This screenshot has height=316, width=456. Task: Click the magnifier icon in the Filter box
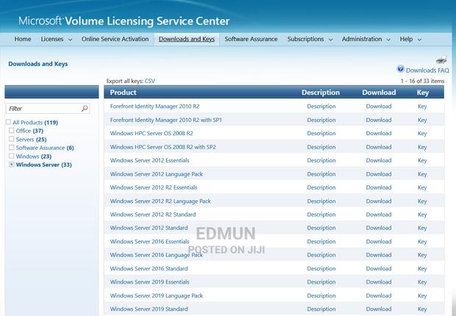[x=85, y=109]
